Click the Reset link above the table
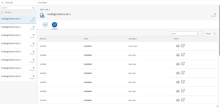 [x=208, y=34]
